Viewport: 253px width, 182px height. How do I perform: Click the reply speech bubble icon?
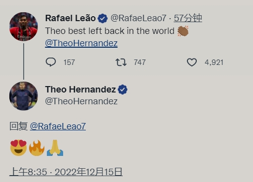(x=51, y=62)
